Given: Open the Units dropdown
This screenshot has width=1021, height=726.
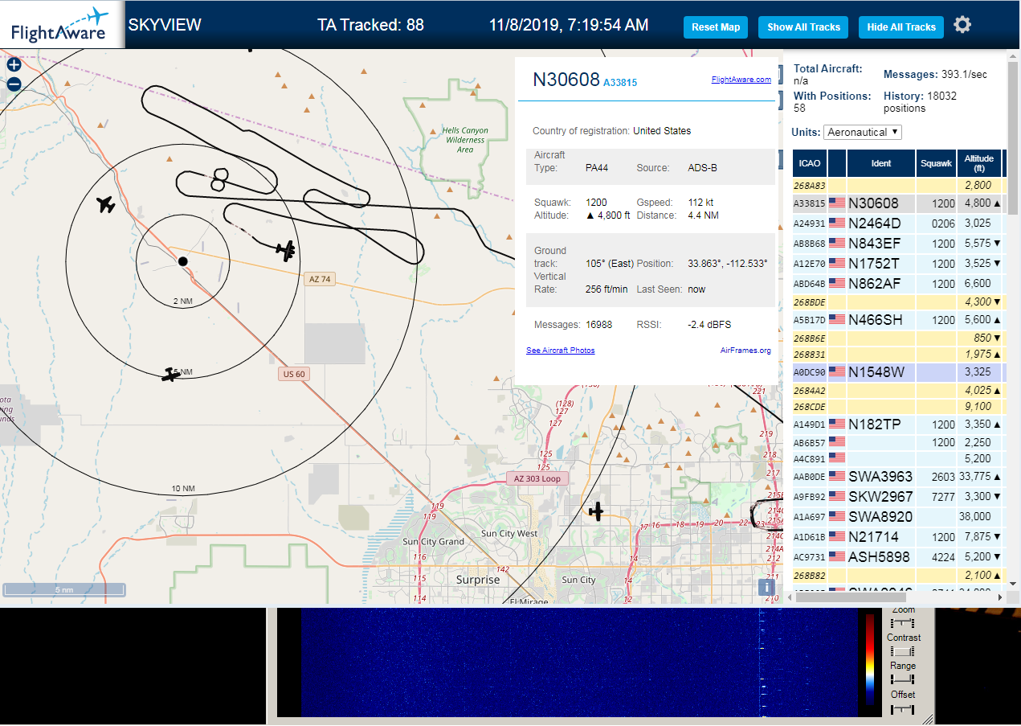Looking at the screenshot, I should tap(863, 132).
